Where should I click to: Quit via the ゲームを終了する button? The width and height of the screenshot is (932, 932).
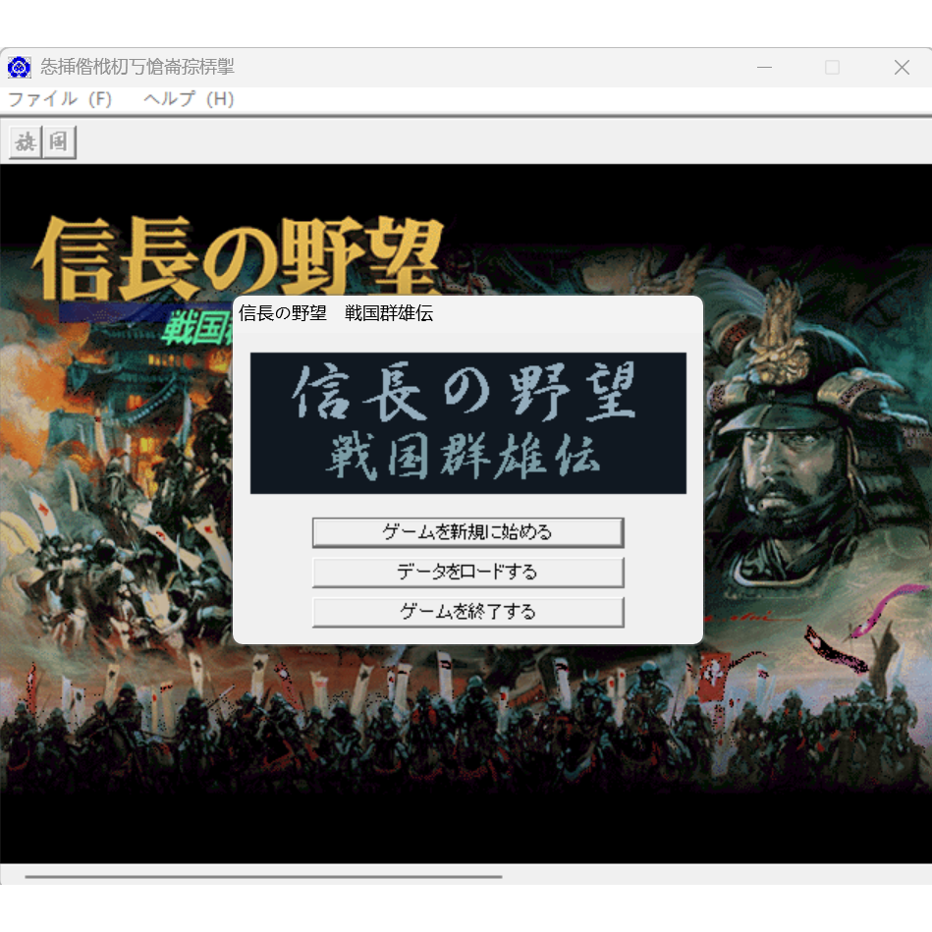point(467,612)
